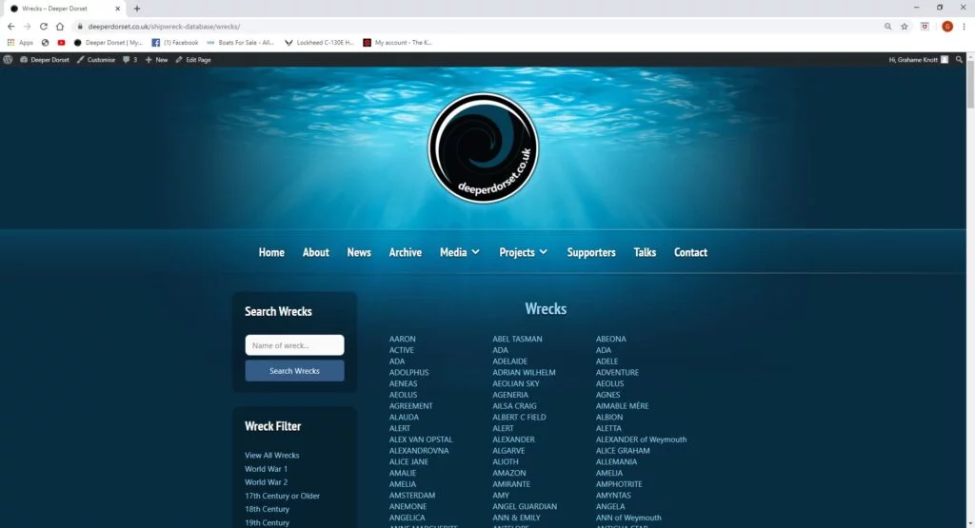975x528 pixels.
Task: Expand the Media menu dropdown
Action: coord(460,252)
